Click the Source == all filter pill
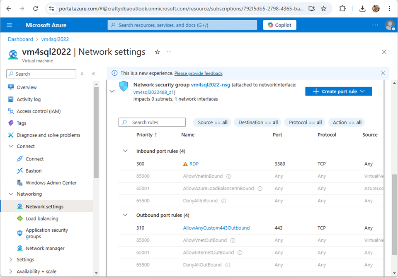Image resolution: width=398 pixels, height=278 pixels. point(212,122)
